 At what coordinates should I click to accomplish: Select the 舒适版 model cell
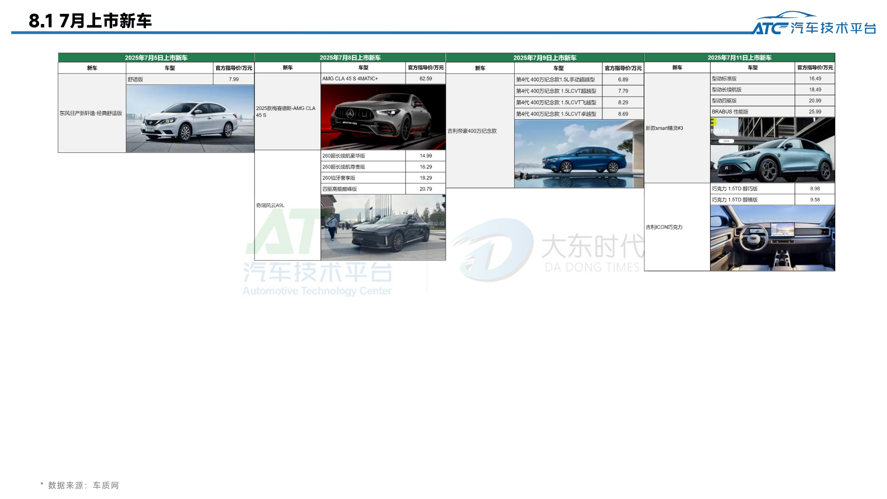[x=170, y=79]
